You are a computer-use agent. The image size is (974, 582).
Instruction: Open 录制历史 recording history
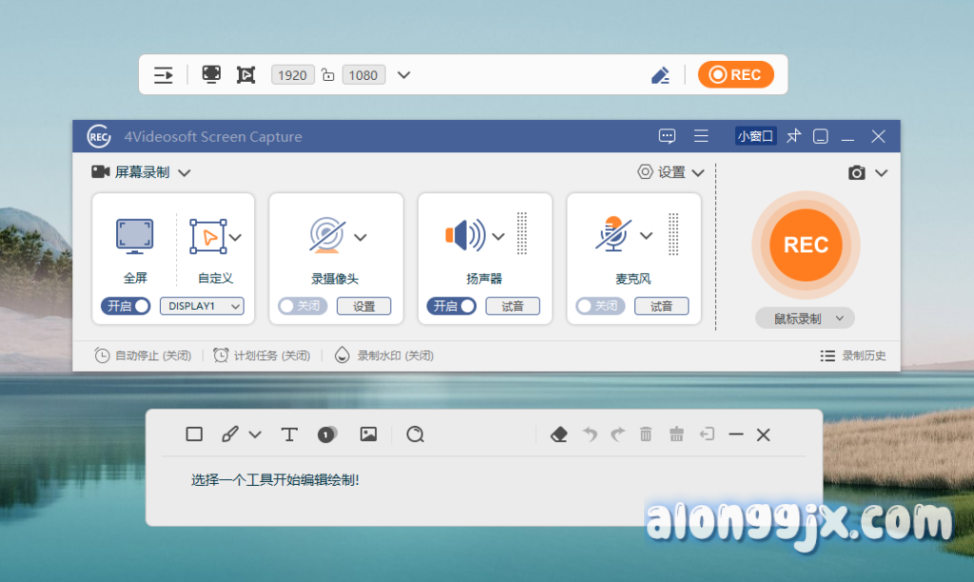pos(853,356)
